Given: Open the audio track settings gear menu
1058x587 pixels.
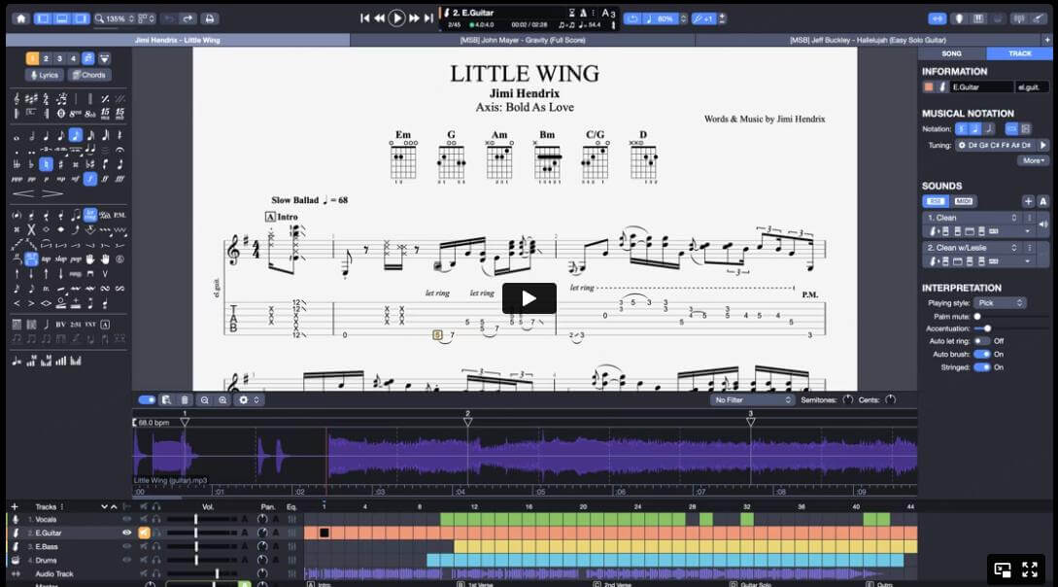Looking at the screenshot, I should tap(248, 400).
